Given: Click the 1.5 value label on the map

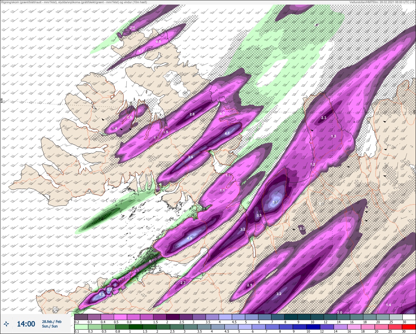Looking at the screenshot, I should [333, 136].
